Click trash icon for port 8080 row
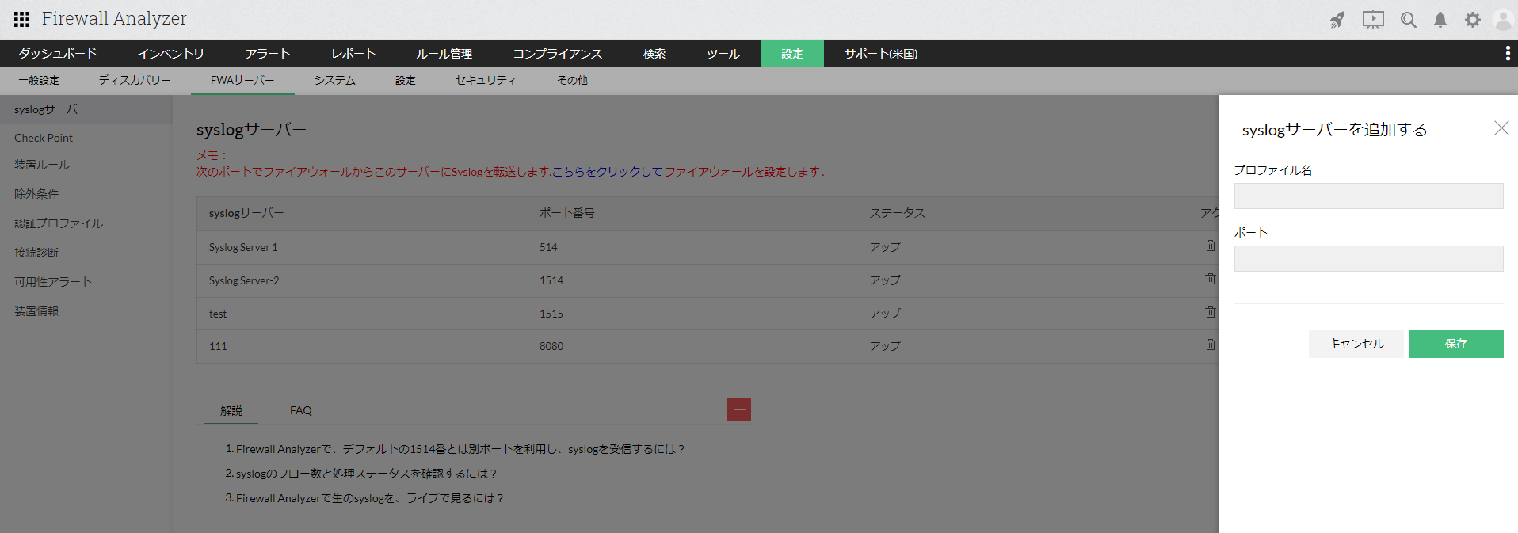Screen dimensions: 1518x533 (x=1210, y=345)
